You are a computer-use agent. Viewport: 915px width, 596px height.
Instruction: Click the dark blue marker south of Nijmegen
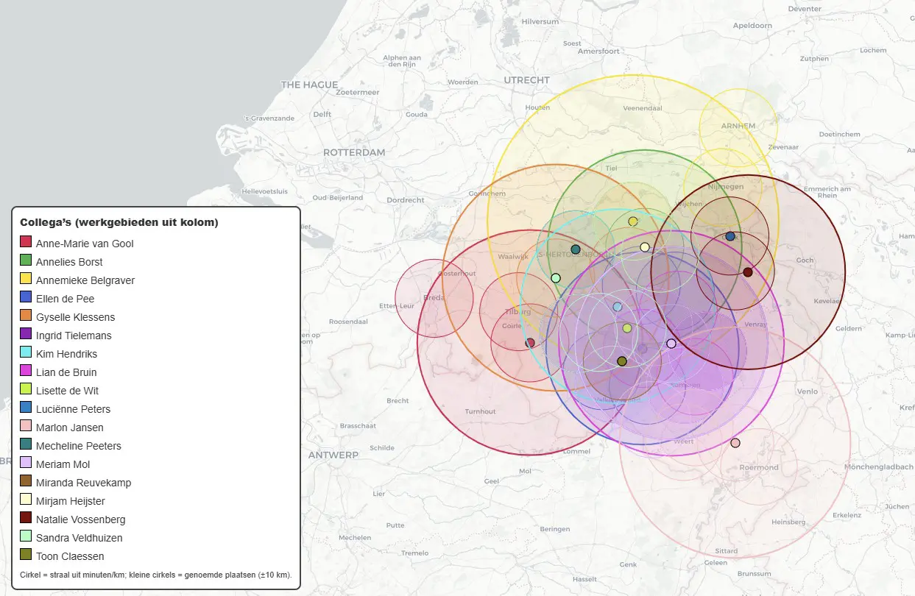coord(730,236)
